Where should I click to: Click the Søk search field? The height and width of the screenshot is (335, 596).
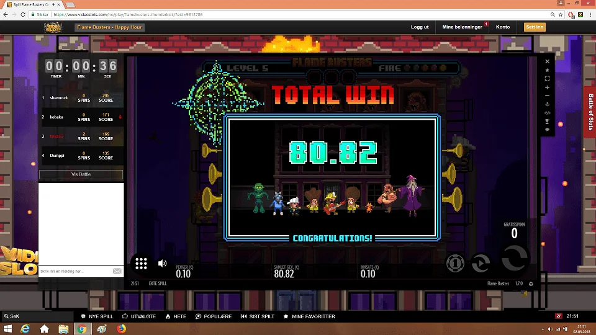click(37, 316)
